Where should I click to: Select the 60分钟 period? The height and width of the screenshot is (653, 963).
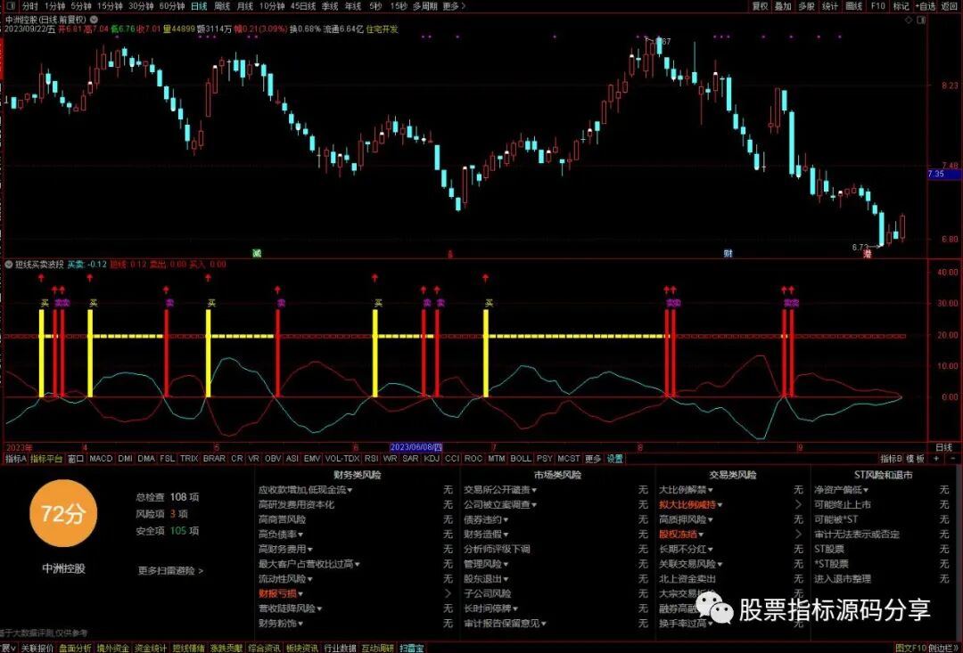click(171, 6)
